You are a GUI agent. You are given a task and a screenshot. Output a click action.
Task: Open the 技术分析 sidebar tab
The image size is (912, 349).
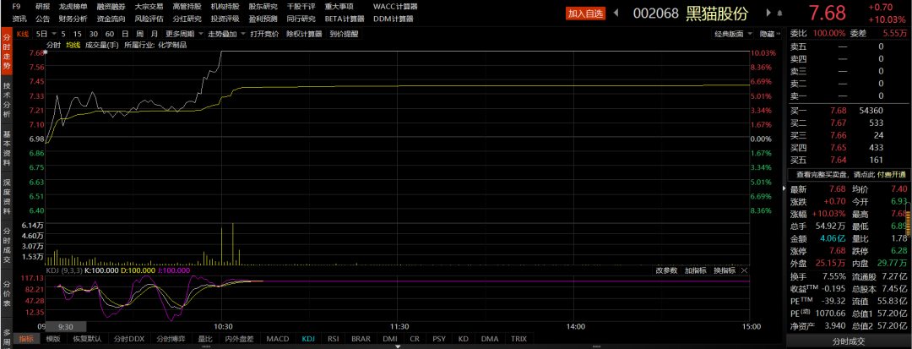7,100
